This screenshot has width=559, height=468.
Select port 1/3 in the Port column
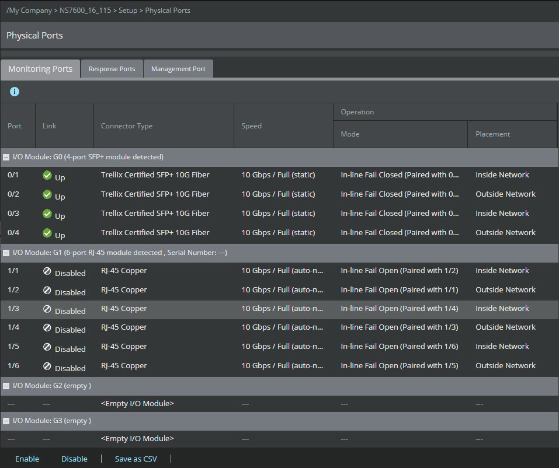click(13, 309)
